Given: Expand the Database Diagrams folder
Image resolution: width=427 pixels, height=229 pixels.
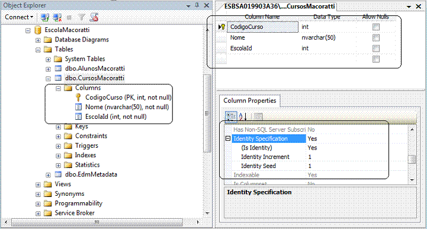Looking at the screenshot, I should coord(38,40).
